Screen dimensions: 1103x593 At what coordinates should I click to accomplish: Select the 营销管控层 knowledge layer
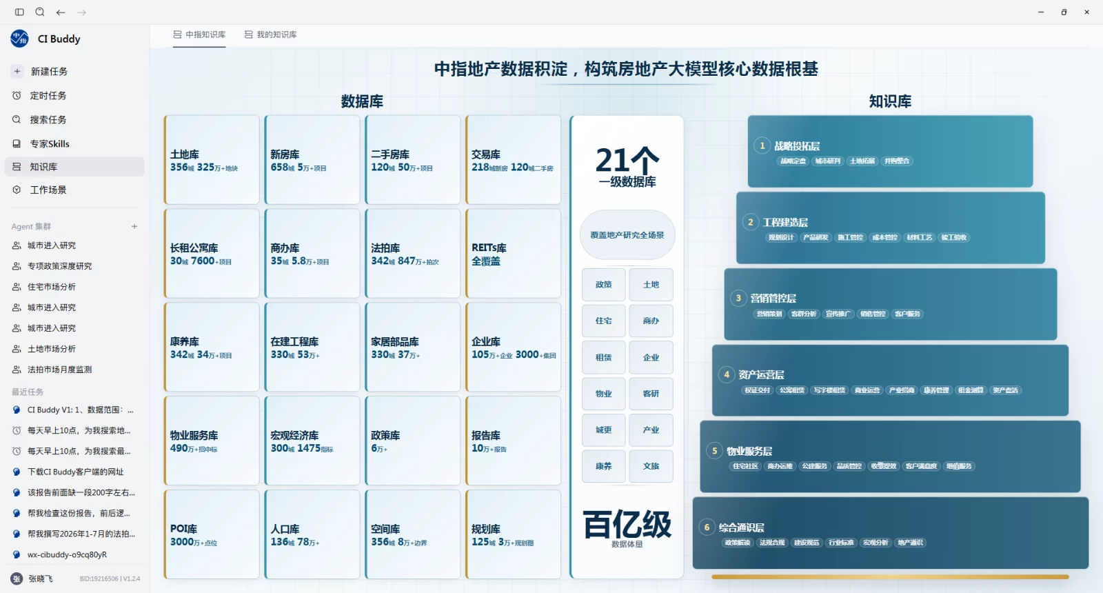[x=891, y=304]
